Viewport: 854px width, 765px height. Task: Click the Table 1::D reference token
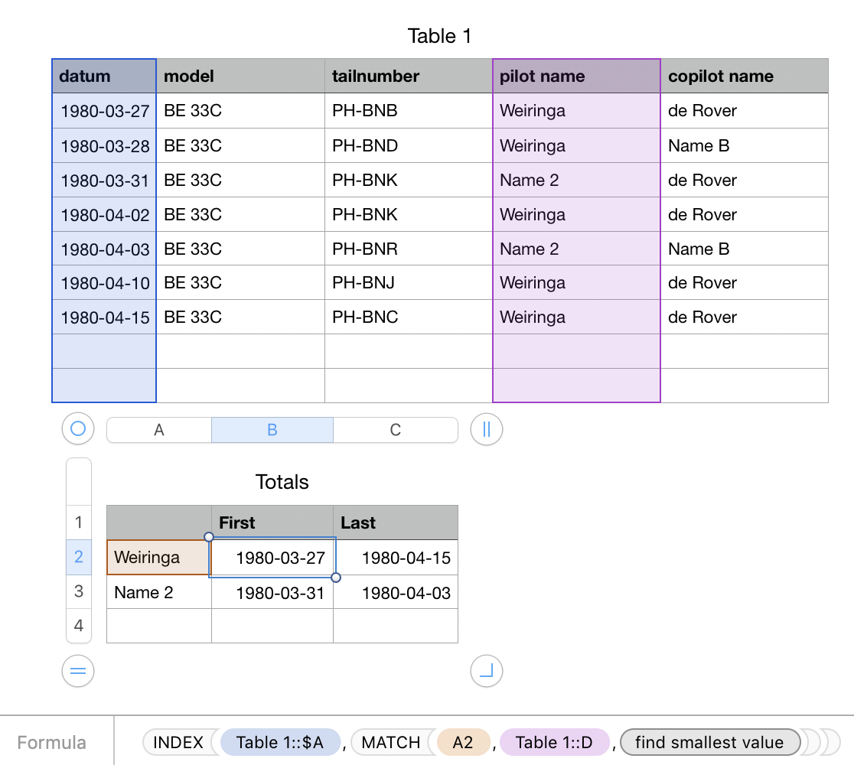pyautogui.click(x=556, y=741)
